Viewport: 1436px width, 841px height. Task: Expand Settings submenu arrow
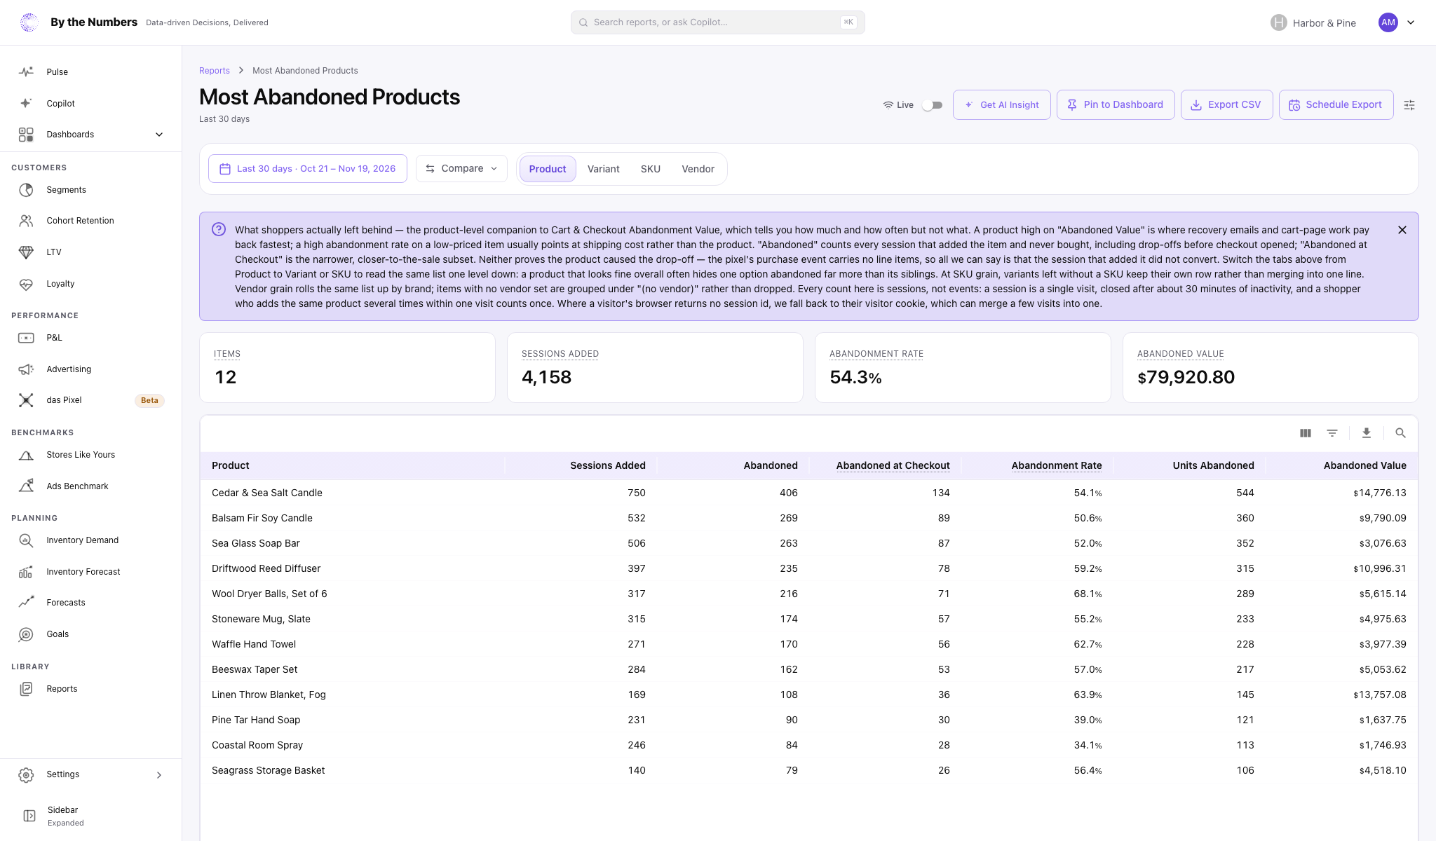[x=159, y=774]
